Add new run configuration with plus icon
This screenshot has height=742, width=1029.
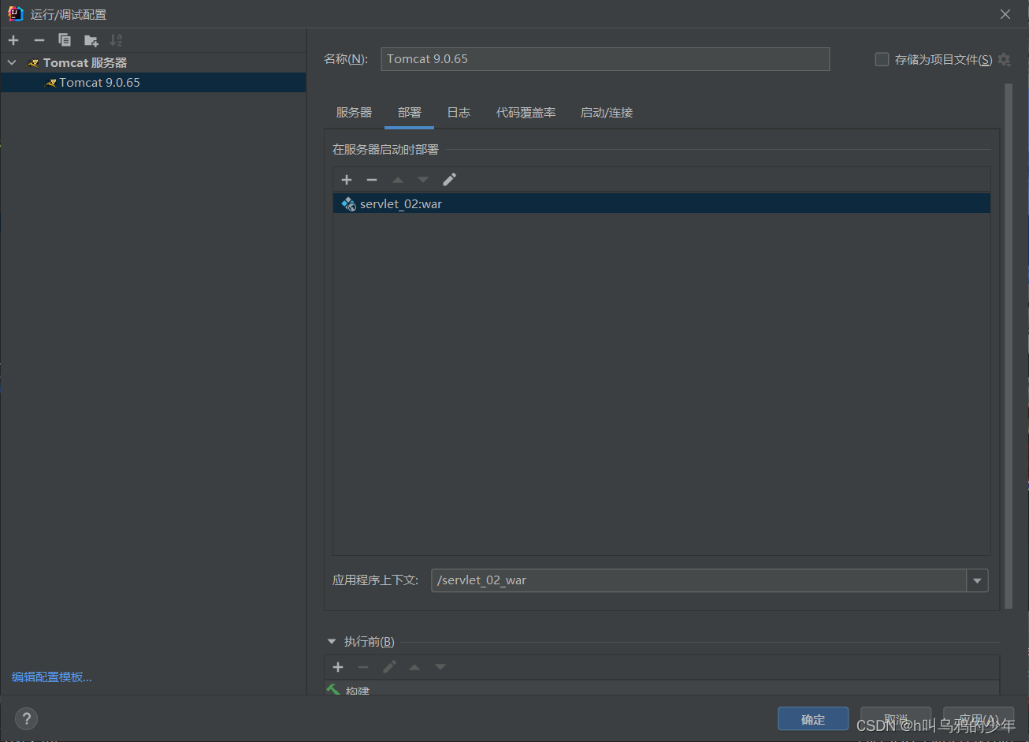tap(13, 40)
